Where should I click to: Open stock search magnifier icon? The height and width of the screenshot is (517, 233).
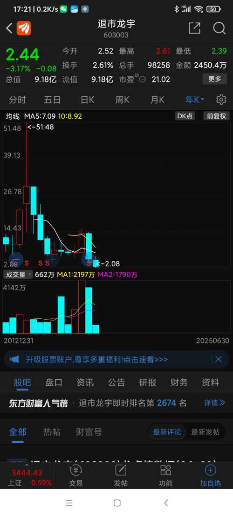point(219,28)
